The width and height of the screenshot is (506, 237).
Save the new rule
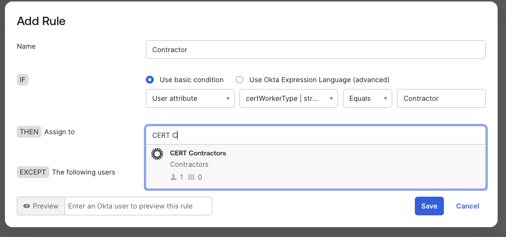click(429, 206)
